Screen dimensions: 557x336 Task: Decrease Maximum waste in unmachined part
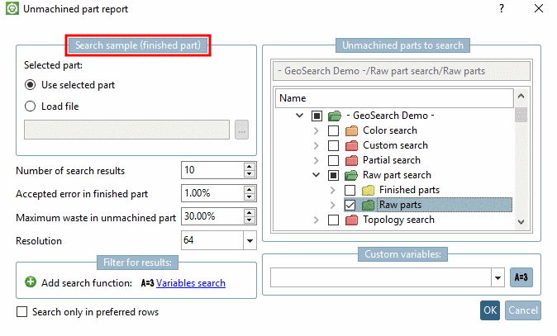pyautogui.click(x=250, y=220)
